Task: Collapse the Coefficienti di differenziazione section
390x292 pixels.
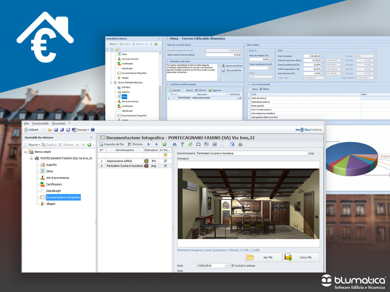Action: [x=167, y=84]
